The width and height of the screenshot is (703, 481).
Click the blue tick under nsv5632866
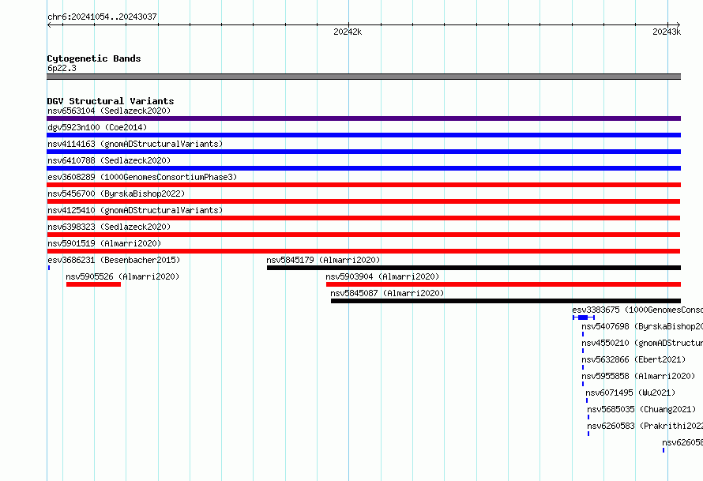(583, 367)
